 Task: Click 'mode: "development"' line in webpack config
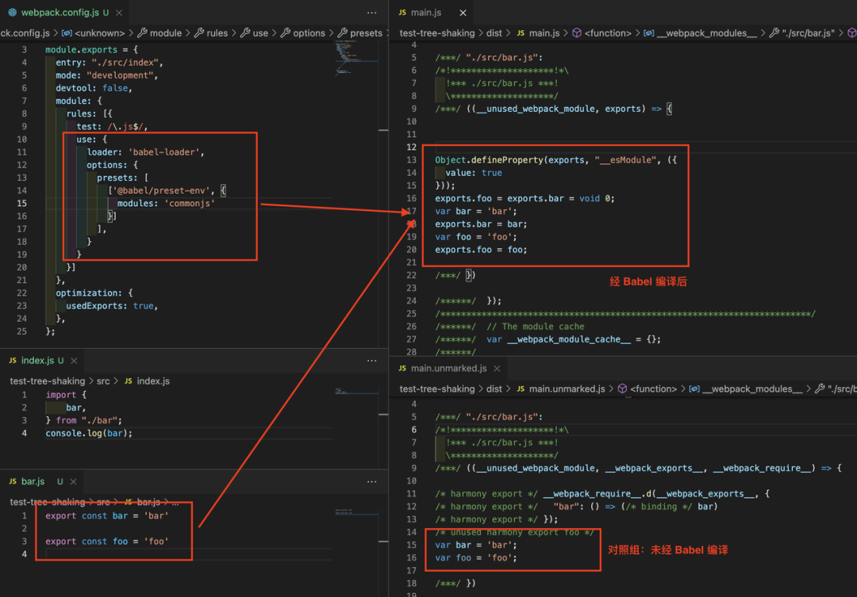pos(106,75)
